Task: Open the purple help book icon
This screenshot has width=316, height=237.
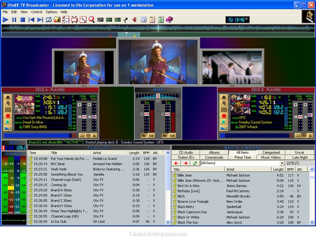Action: 169,19
